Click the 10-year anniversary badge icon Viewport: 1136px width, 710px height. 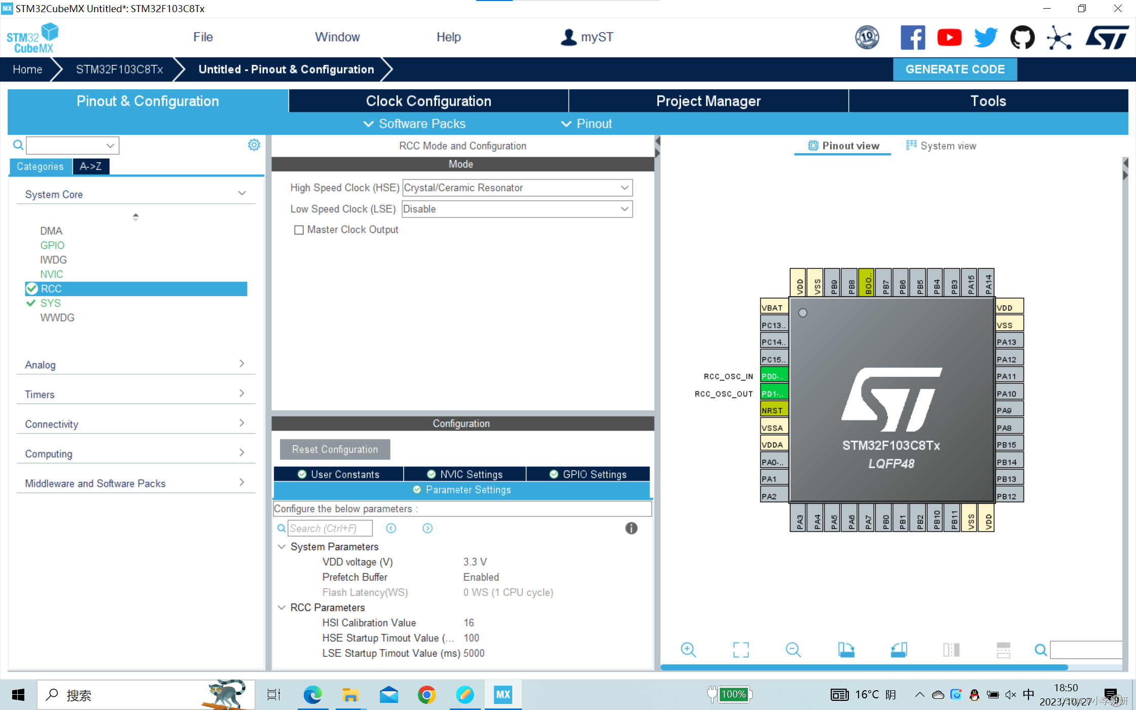(x=867, y=38)
